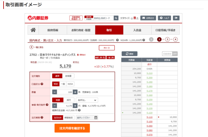
Task: Select medium font size icon
Action: point(135,18)
